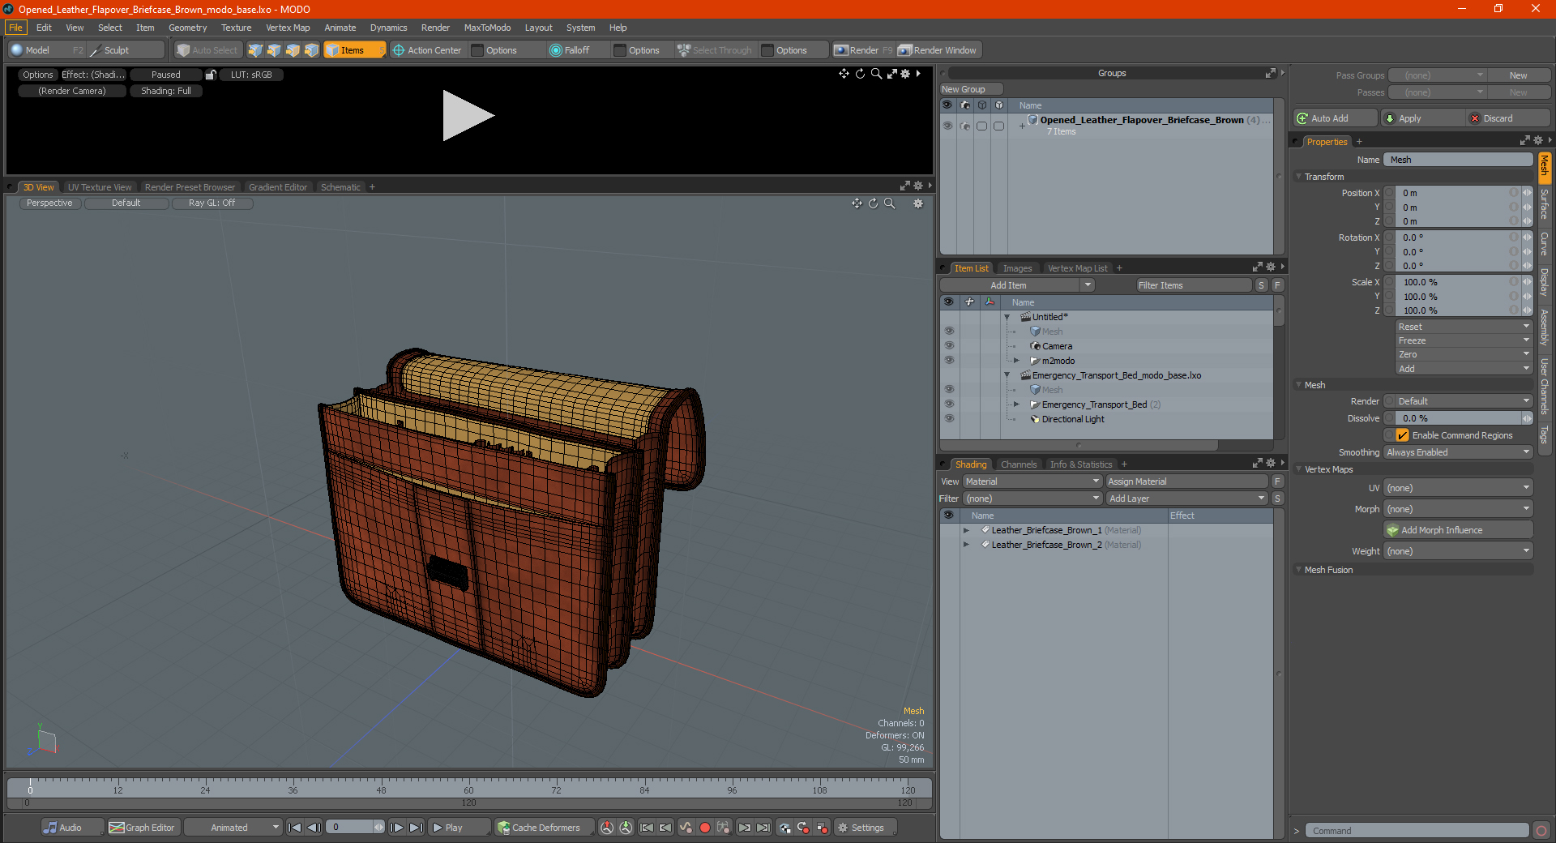Click Render F9 button
1556x843 pixels.
tap(863, 50)
